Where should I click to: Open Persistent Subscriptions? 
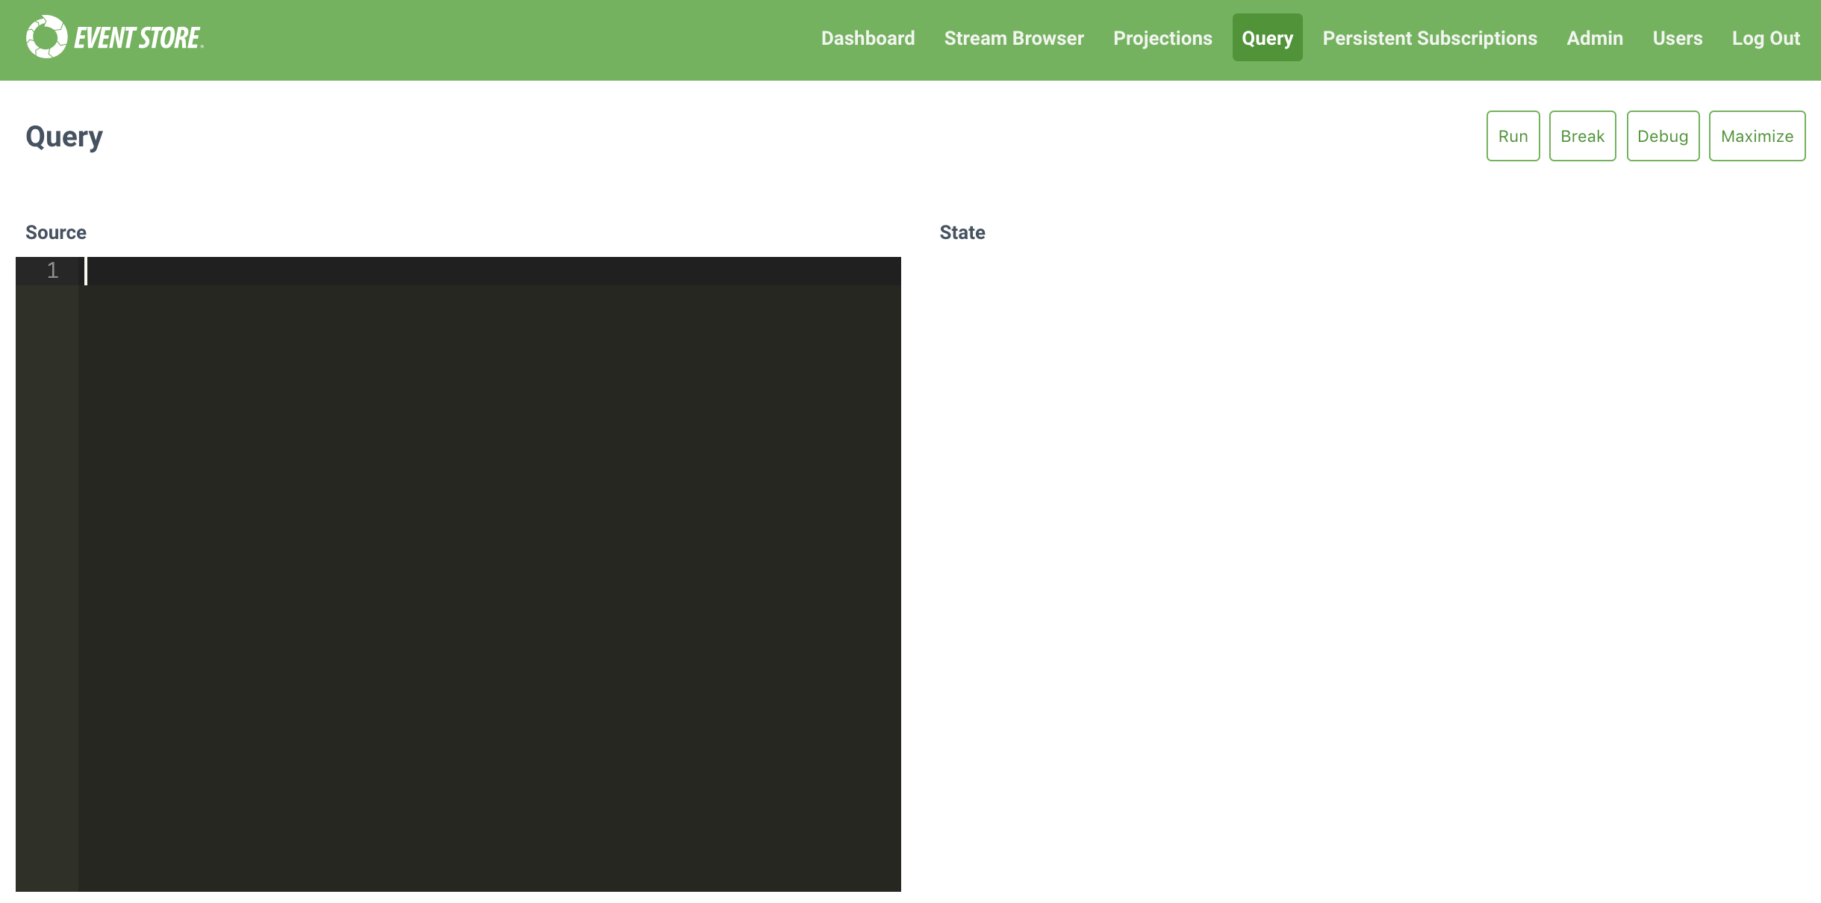pyautogui.click(x=1429, y=38)
